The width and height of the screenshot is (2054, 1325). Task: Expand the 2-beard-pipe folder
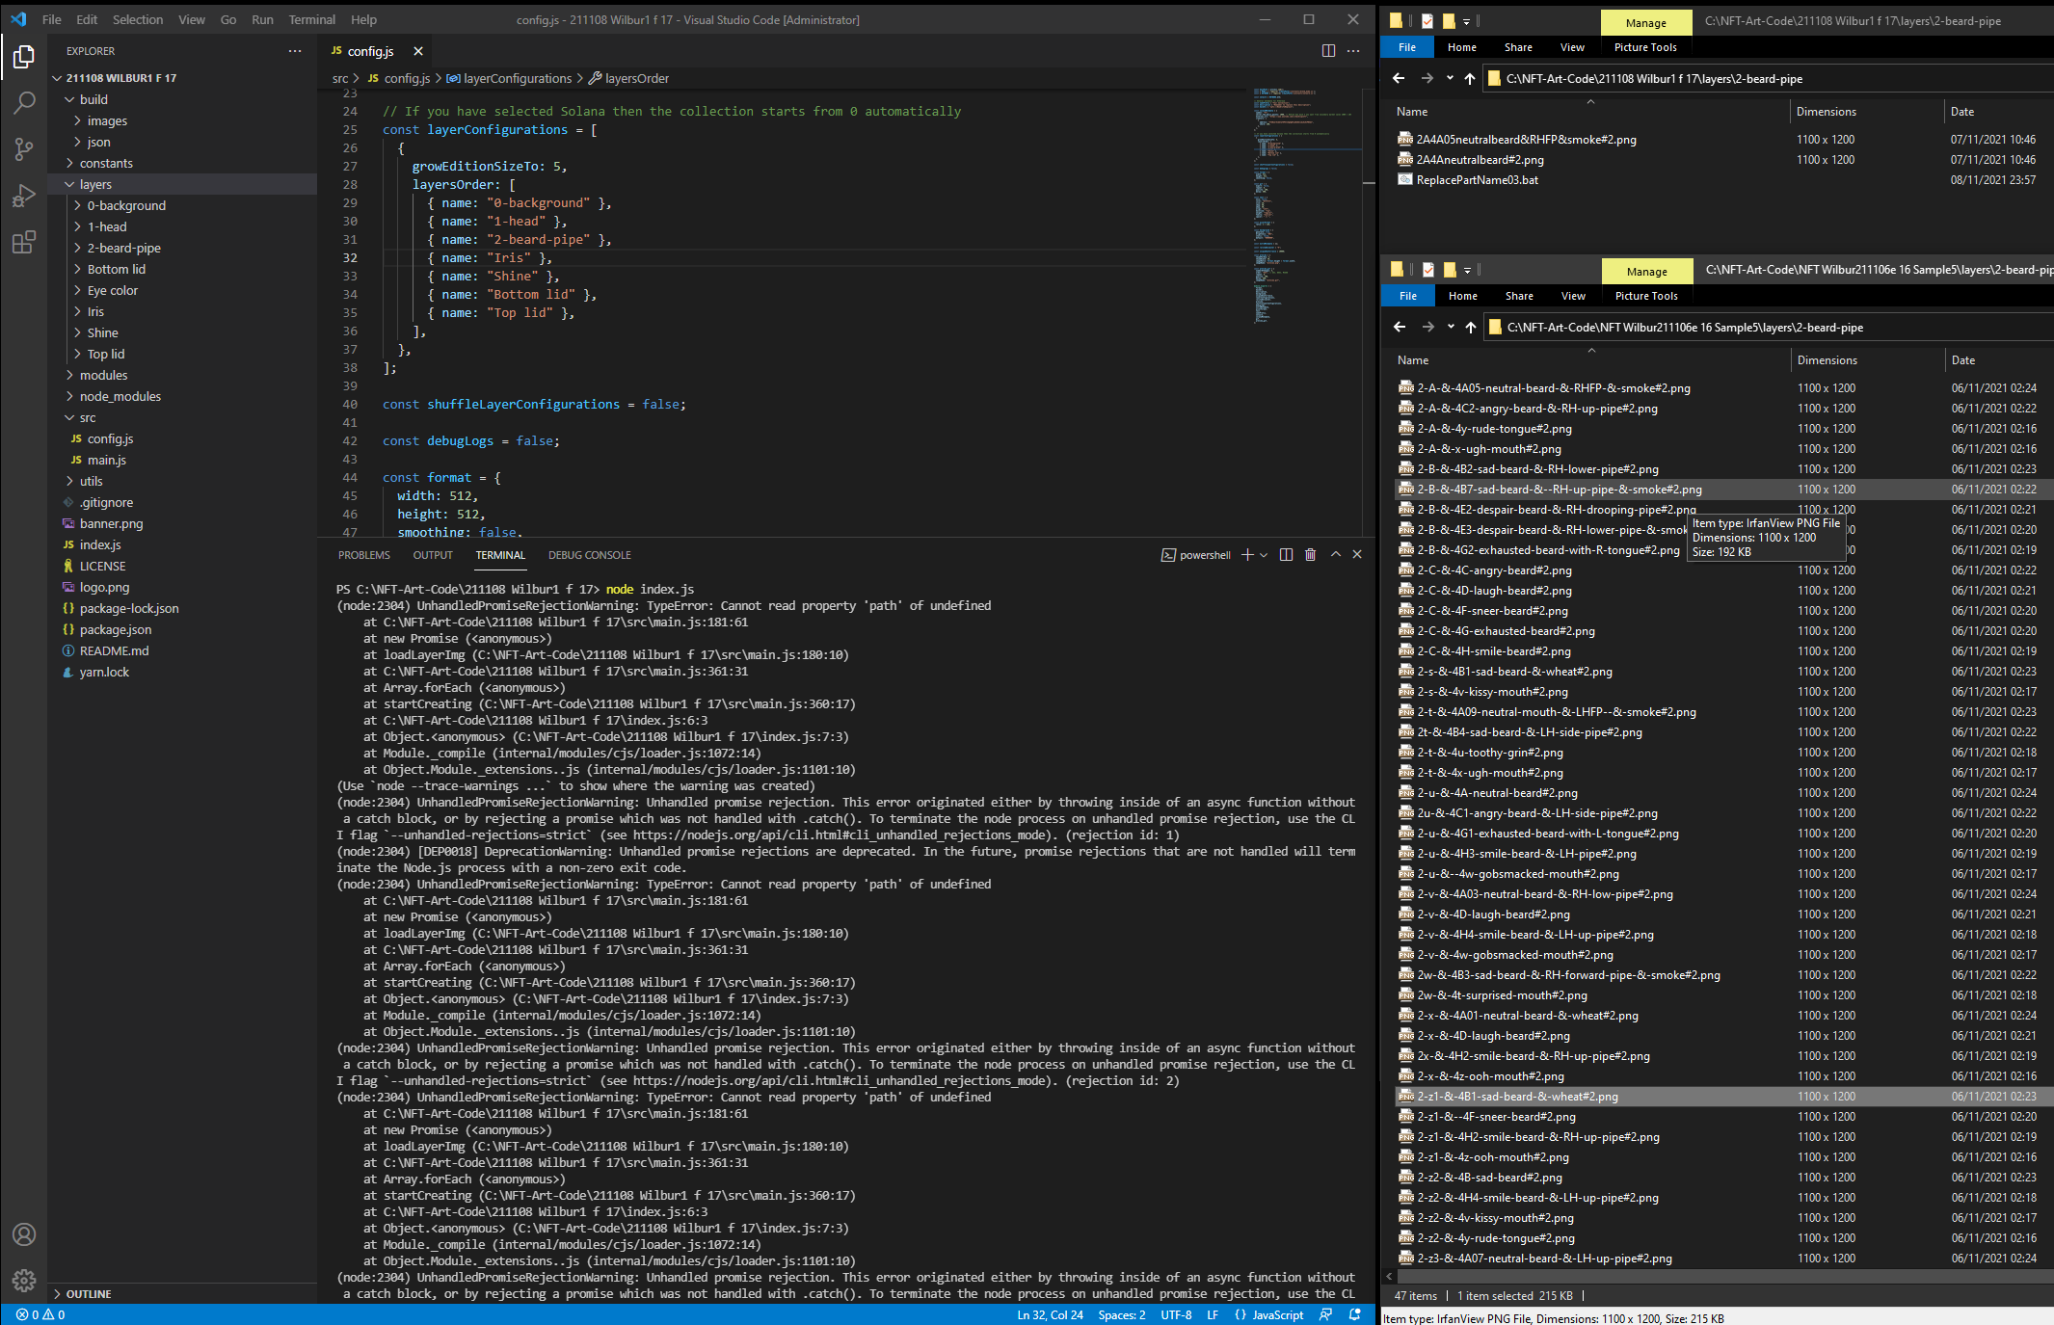pos(123,248)
